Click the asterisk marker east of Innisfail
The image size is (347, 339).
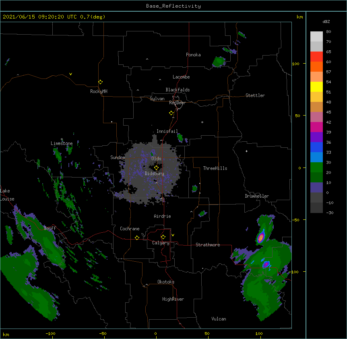point(202,122)
